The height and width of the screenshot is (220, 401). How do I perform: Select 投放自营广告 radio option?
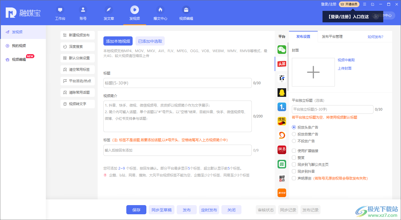click(294, 134)
